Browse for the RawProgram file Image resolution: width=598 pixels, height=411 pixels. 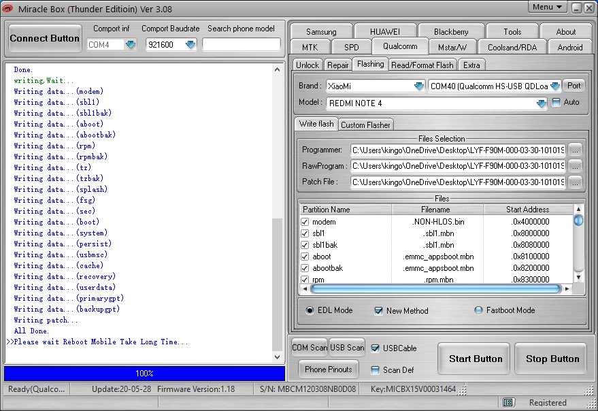pos(575,166)
